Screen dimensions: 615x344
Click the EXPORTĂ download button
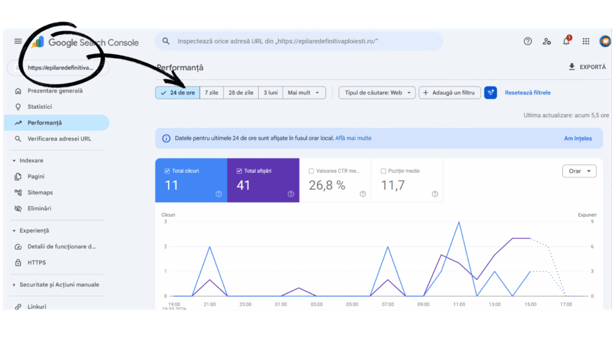point(587,67)
